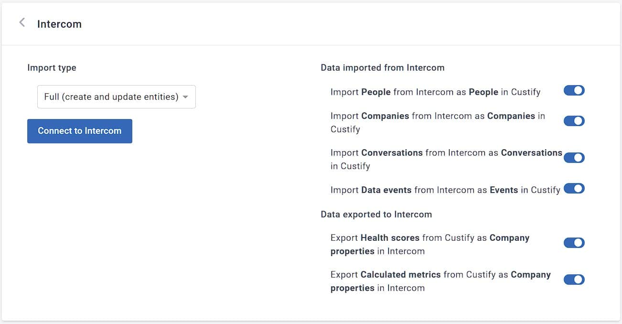Disable importing People from Intercom

(x=574, y=90)
